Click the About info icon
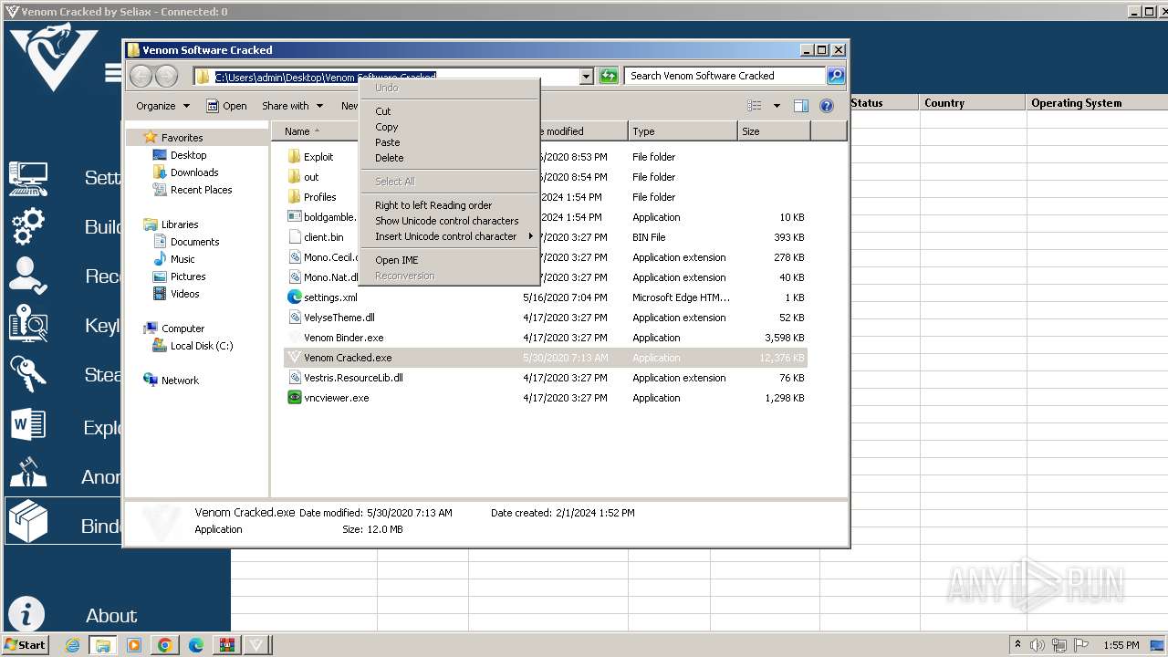The image size is (1168, 657). click(x=26, y=615)
